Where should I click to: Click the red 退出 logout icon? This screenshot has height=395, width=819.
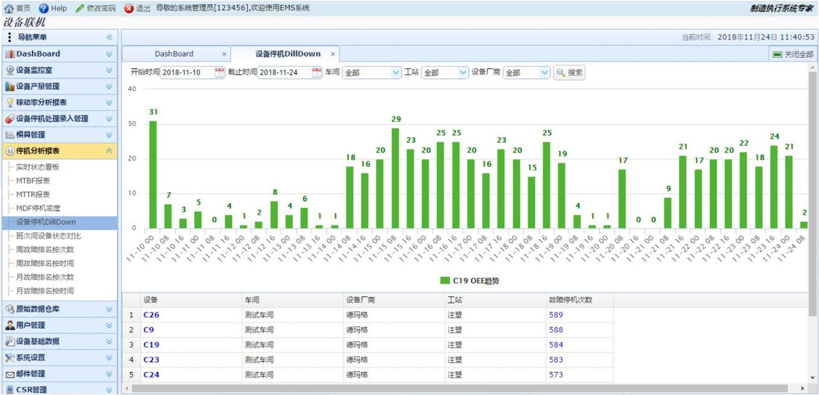(128, 8)
